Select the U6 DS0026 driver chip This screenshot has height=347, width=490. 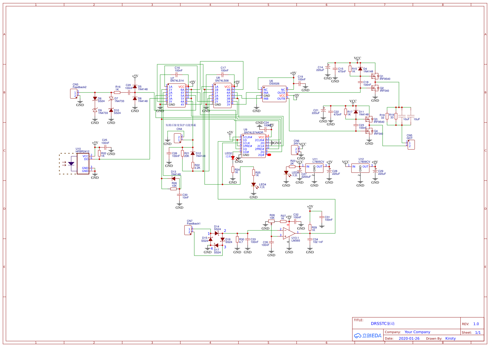[x=274, y=94]
